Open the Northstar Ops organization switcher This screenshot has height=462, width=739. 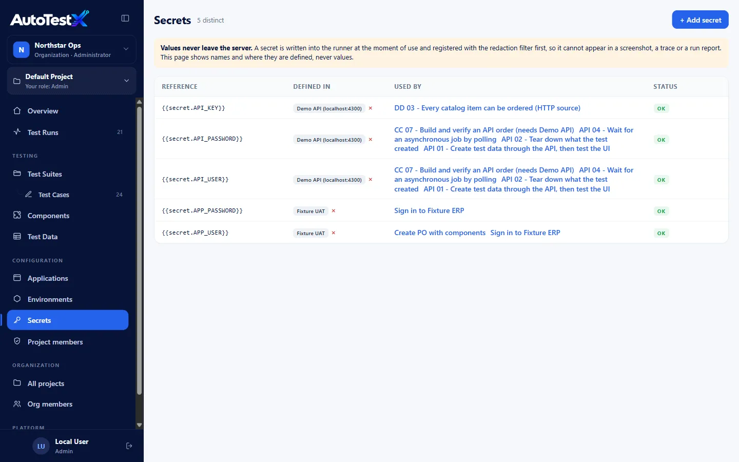[71, 50]
